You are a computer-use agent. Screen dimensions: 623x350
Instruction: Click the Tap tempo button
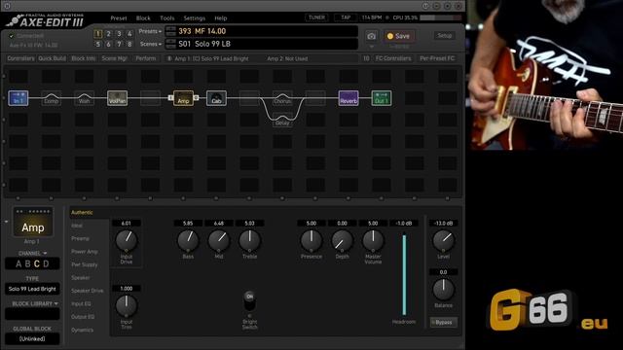coord(346,17)
